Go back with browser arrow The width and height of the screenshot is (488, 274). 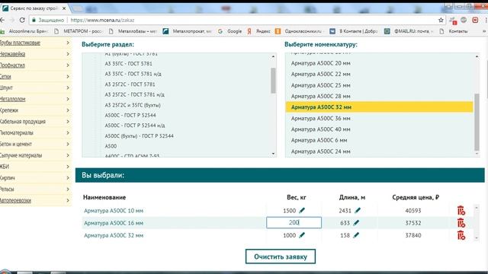[x=2, y=20]
